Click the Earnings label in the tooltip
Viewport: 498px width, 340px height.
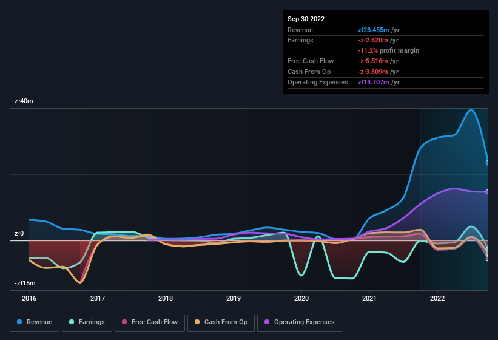point(300,40)
